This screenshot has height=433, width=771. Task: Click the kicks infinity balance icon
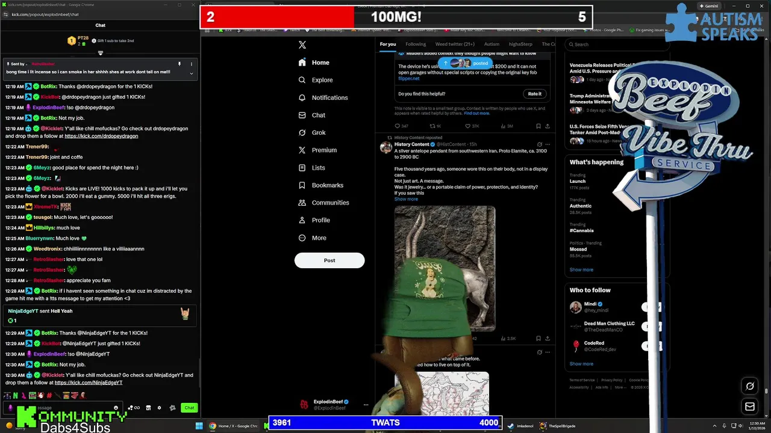click(x=134, y=408)
